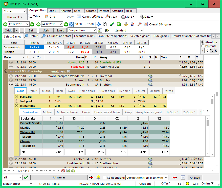
Task: Select the Absolute radio button
Action: point(203,42)
